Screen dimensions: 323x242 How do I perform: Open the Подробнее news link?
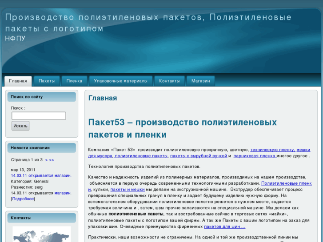point(23,199)
